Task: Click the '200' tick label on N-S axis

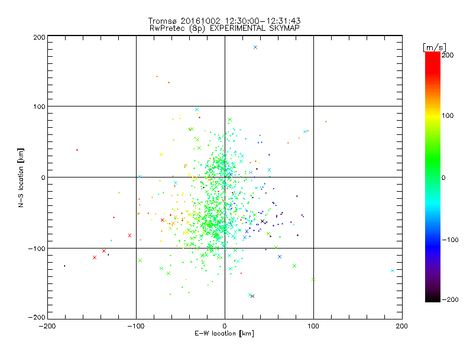Action: click(39, 37)
